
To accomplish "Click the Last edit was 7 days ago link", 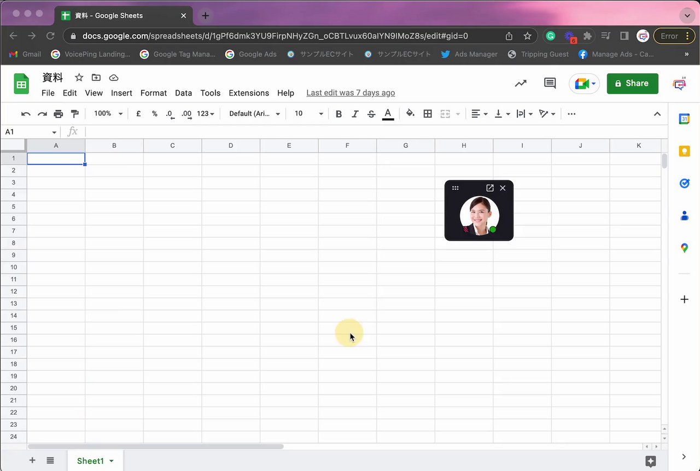I will click(x=351, y=93).
